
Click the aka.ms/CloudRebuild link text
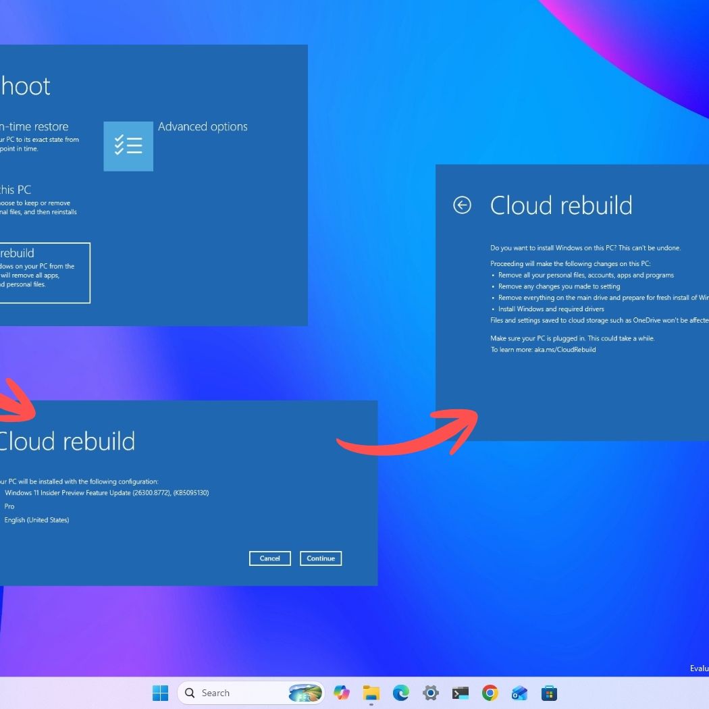[x=564, y=350]
